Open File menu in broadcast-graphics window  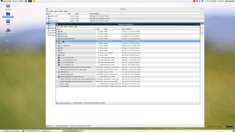(x=58, y=27)
